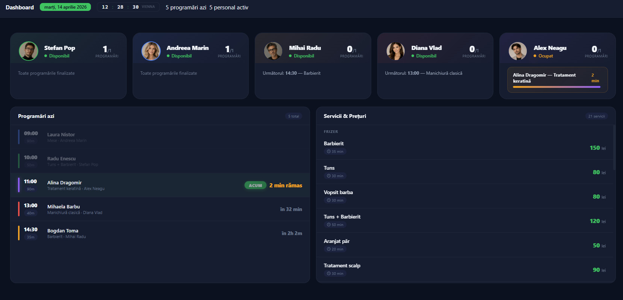Click Stefan Pop's avatar photo
This screenshot has width=623, height=300.
click(29, 51)
